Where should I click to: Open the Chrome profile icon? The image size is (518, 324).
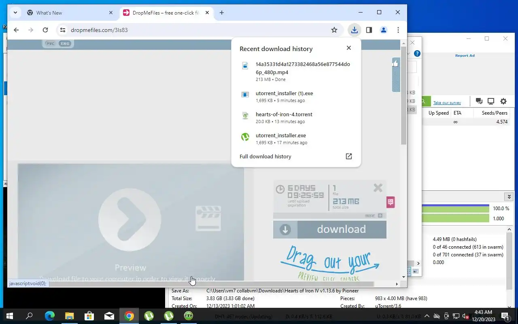tap(384, 30)
